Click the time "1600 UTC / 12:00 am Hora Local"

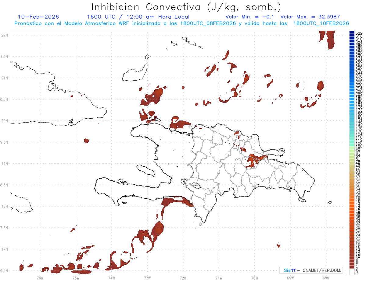click(x=138, y=17)
